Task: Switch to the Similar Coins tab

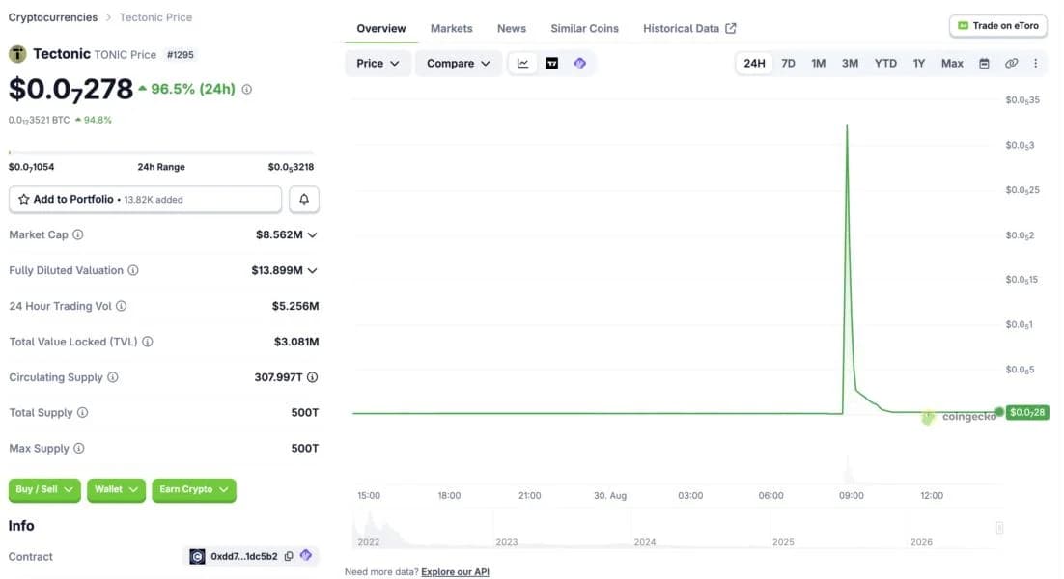Action: tap(584, 29)
